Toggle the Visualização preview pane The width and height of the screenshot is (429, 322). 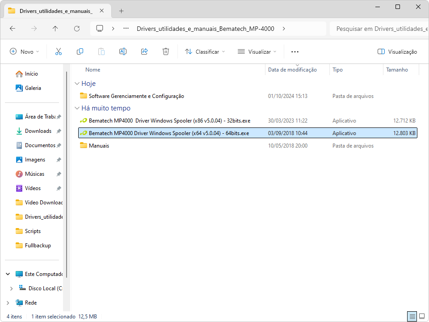point(397,51)
